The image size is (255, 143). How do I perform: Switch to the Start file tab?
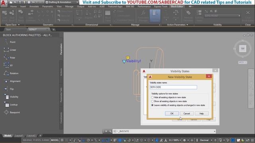8,29
